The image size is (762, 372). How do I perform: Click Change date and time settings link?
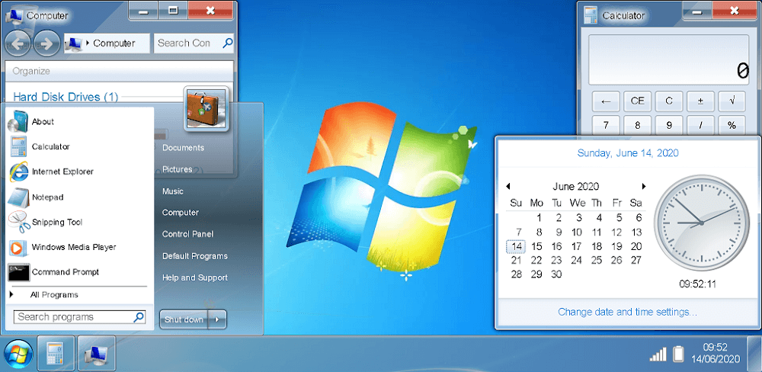(x=627, y=312)
